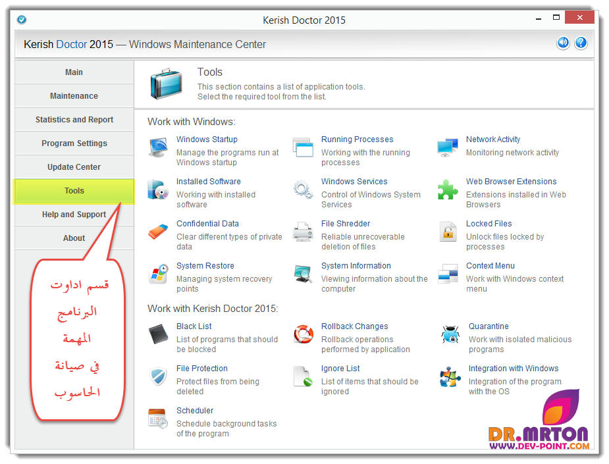Screen dimensions: 609x464
Task: Maximize the Kerish Doctor window
Action: click(556, 18)
